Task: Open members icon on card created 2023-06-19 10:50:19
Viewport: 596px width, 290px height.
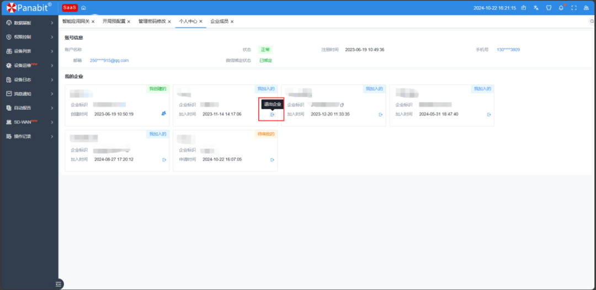Action: pos(164,113)
